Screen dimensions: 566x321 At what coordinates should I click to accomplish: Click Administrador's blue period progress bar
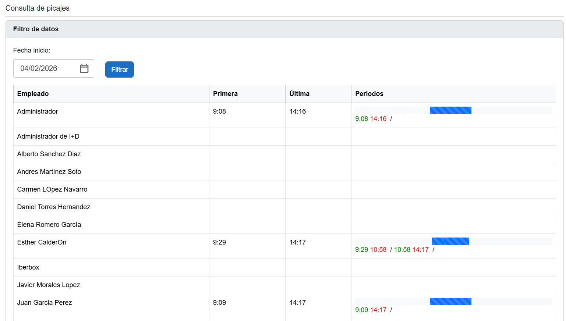[450, 110]
